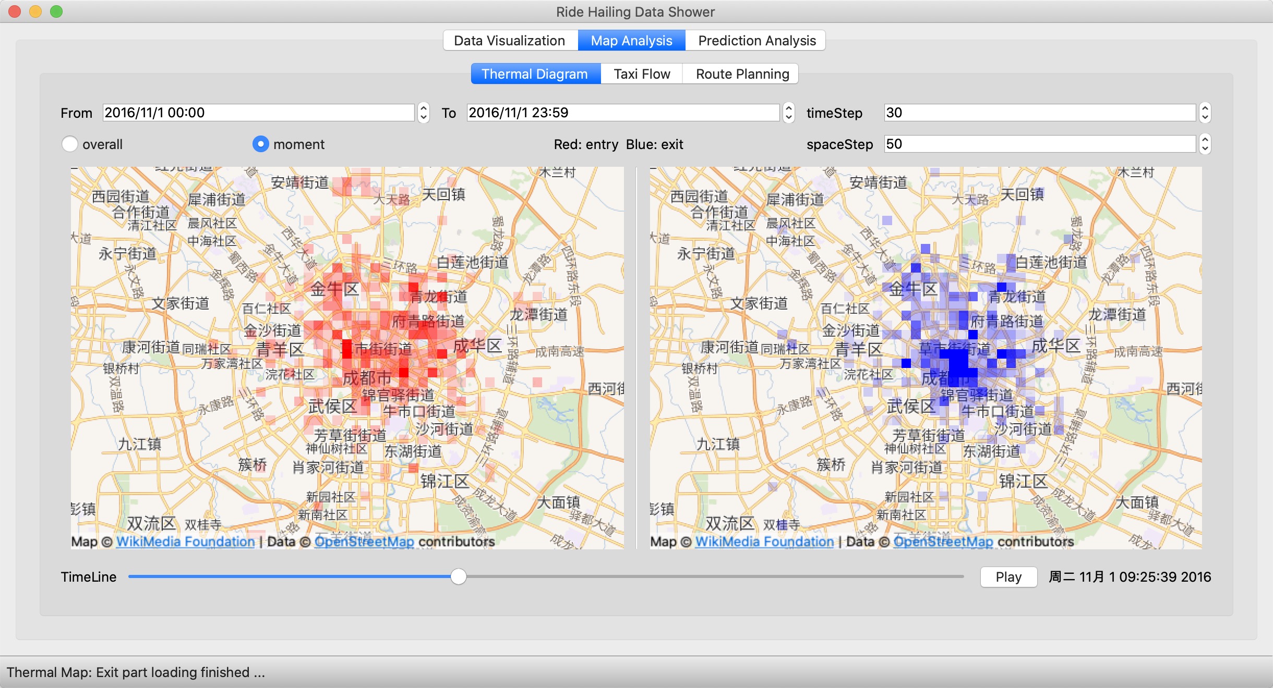Open the Route Planning sub-tab
The image size is (1273, 688).
(x=742, y=74)
